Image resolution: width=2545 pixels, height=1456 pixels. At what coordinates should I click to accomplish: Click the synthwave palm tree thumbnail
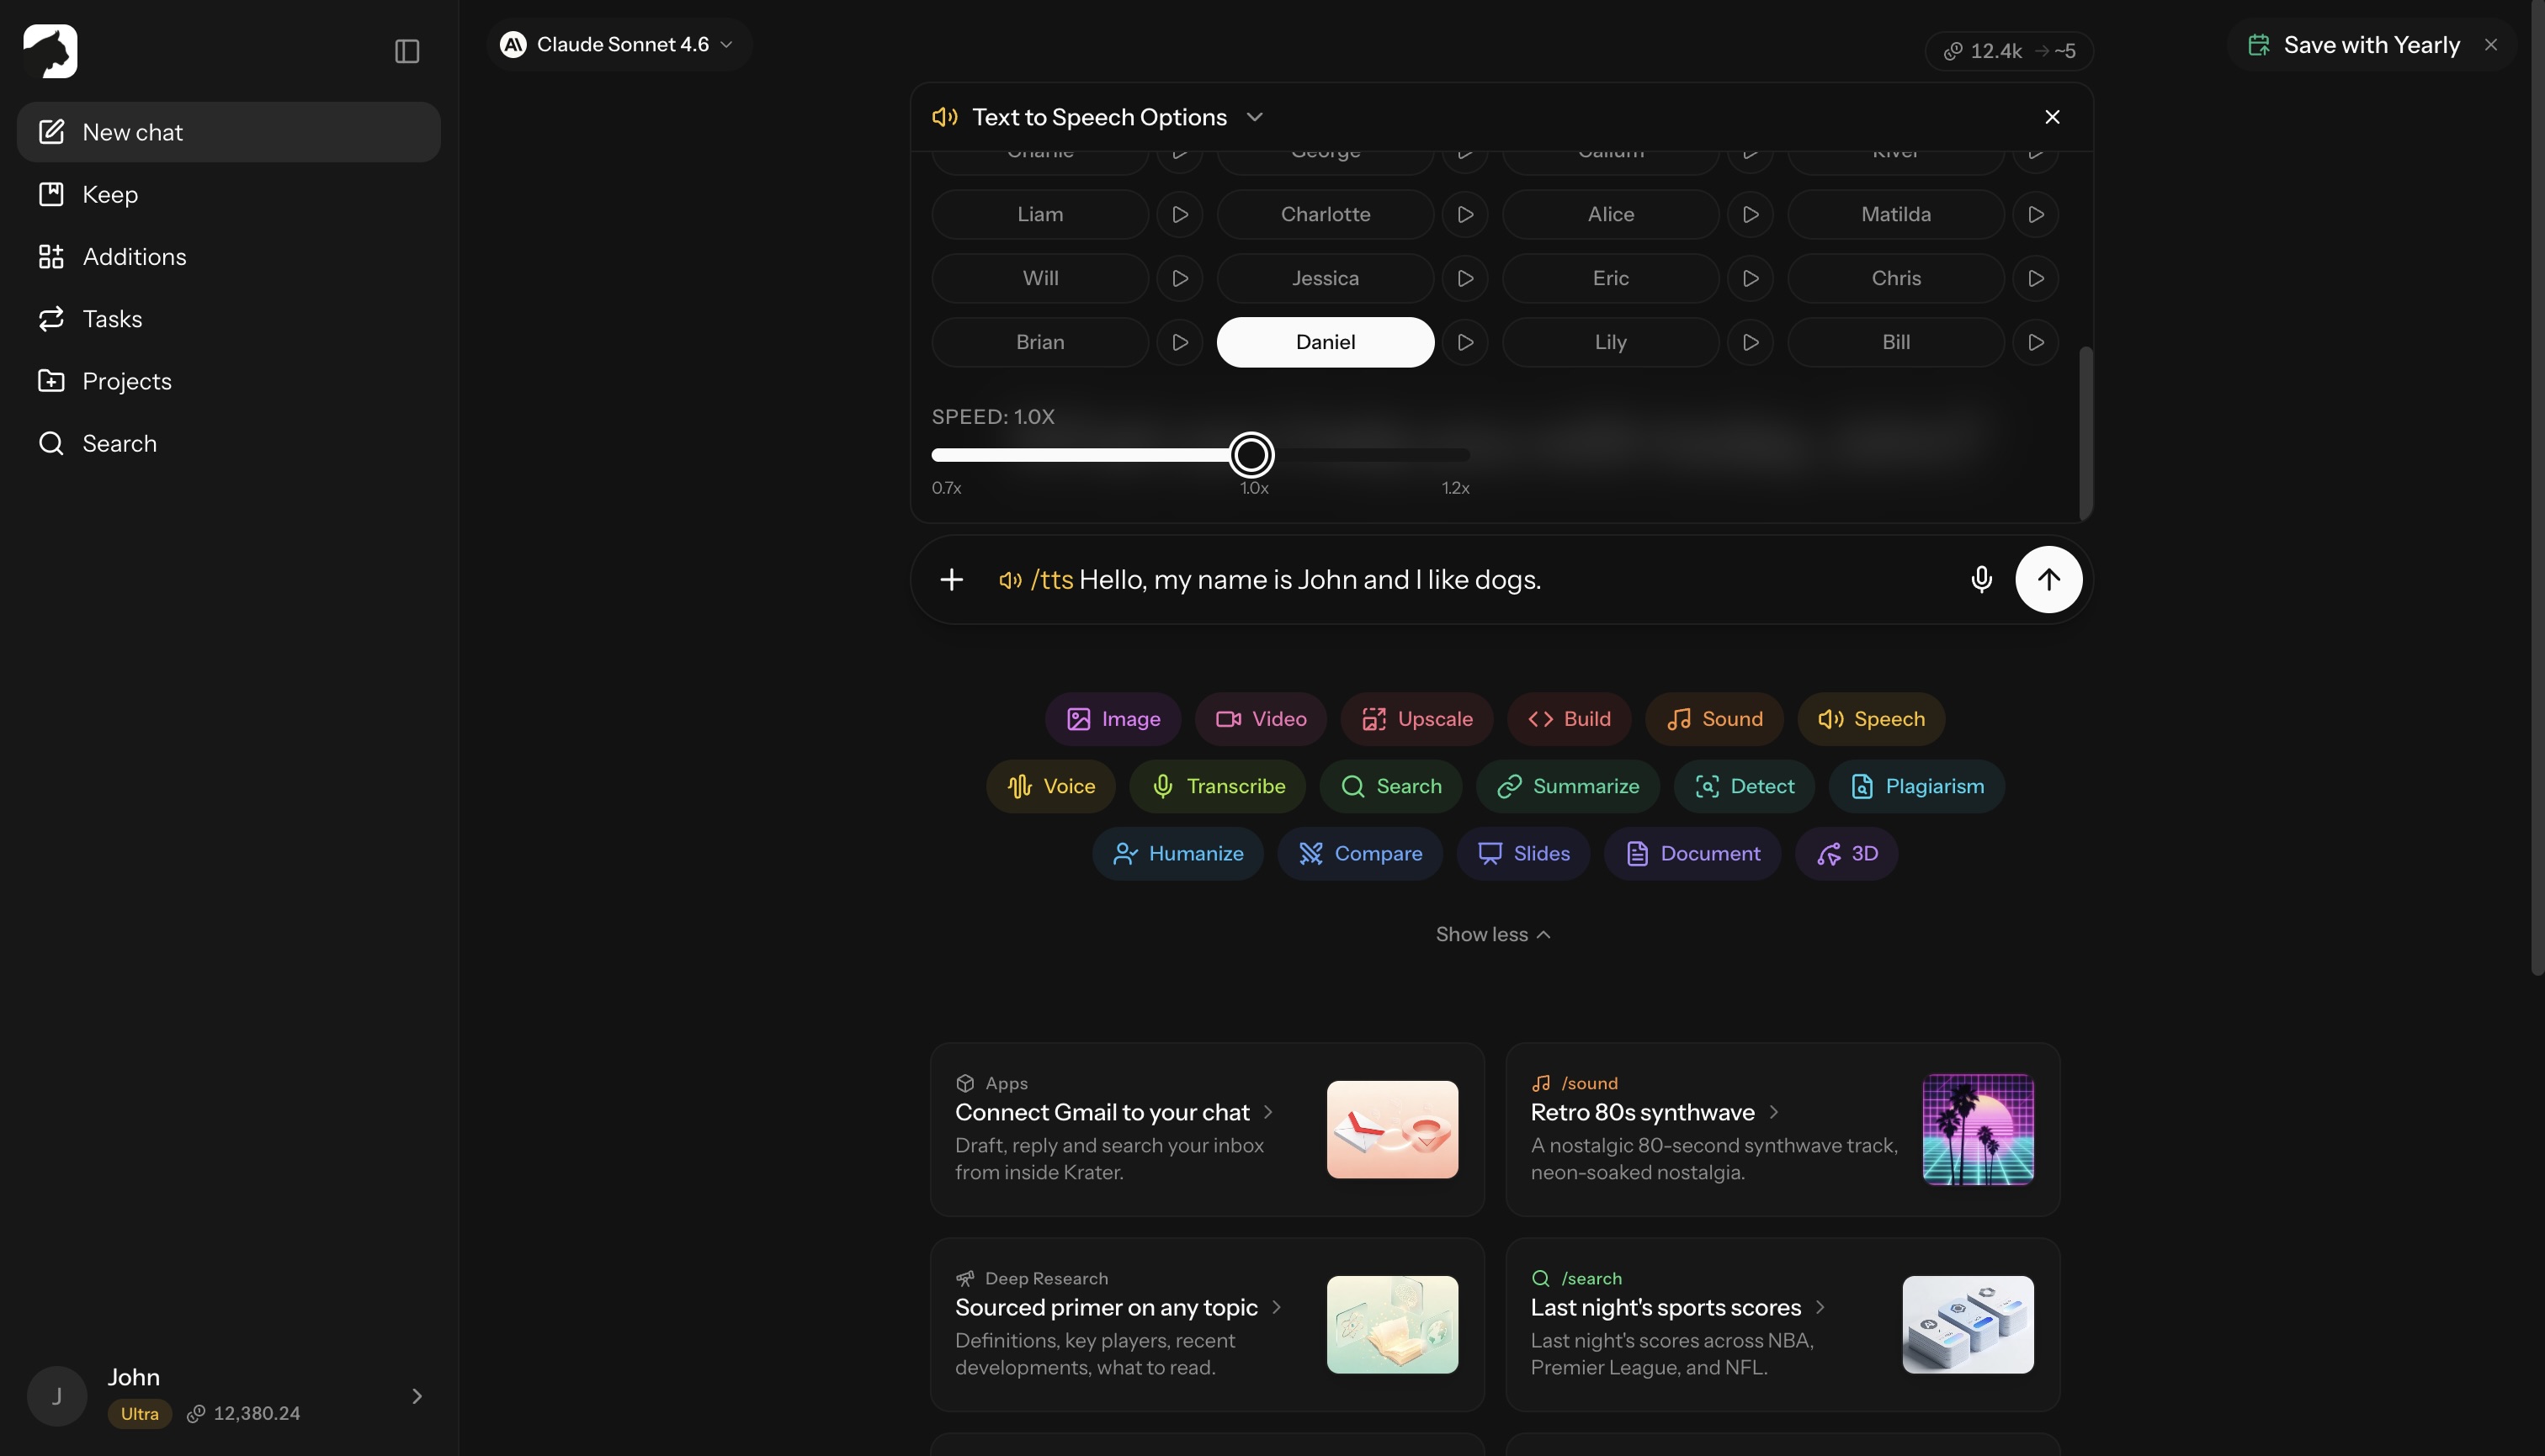click(1977, 1130)
